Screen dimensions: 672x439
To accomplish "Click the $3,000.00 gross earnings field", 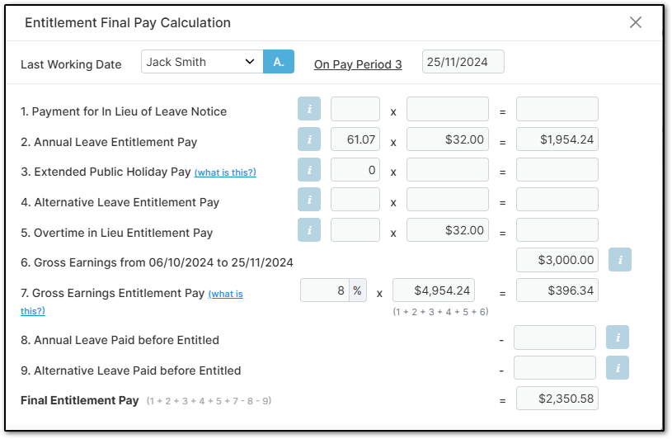I will point(557,260).
